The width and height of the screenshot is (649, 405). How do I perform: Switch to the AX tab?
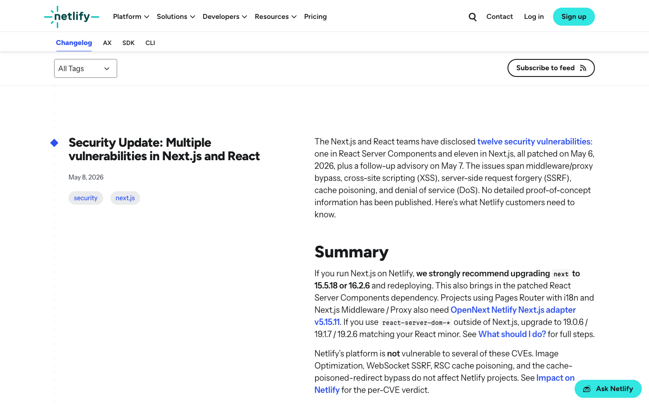click(x=107, y=43)
